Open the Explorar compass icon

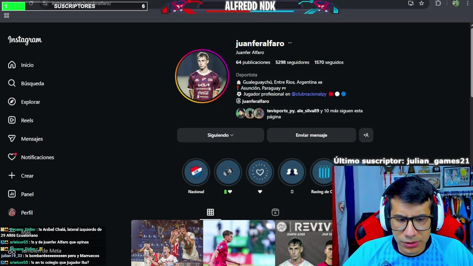12,102
